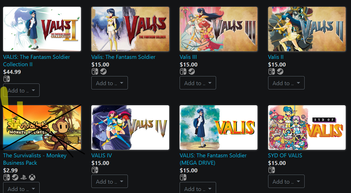Screen dimensions: 351x193
Task: Click the Switch icon under VALIS Collection II
Action: (x=7, y=79)
